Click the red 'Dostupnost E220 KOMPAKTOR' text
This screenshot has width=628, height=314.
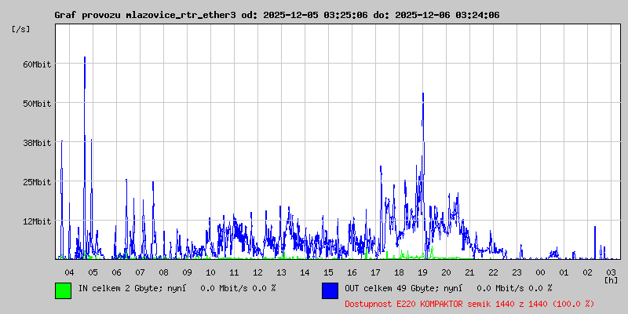[469, 304]
